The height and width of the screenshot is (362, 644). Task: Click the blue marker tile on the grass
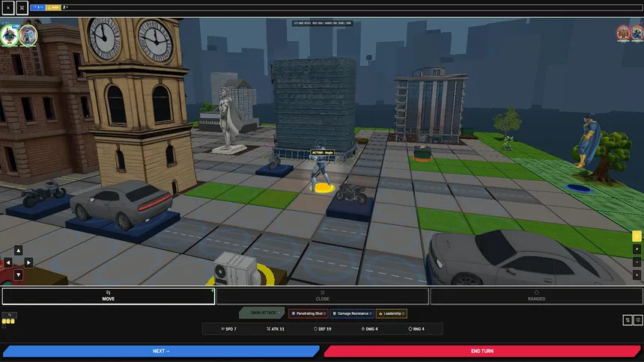[x=579, y=188]
